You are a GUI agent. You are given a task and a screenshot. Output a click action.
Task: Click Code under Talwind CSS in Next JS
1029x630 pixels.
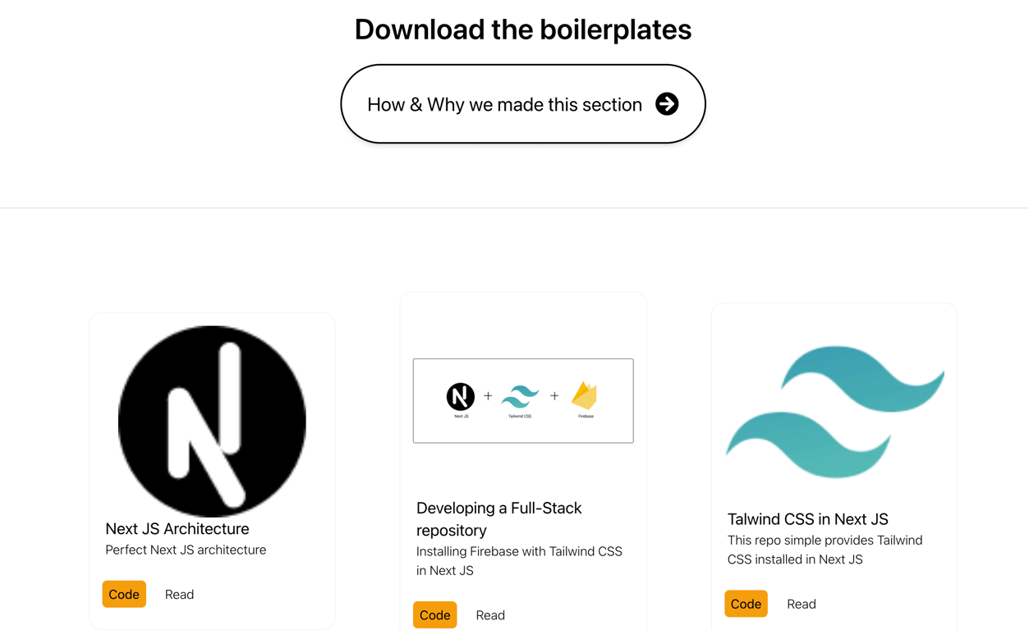(746, 604)
